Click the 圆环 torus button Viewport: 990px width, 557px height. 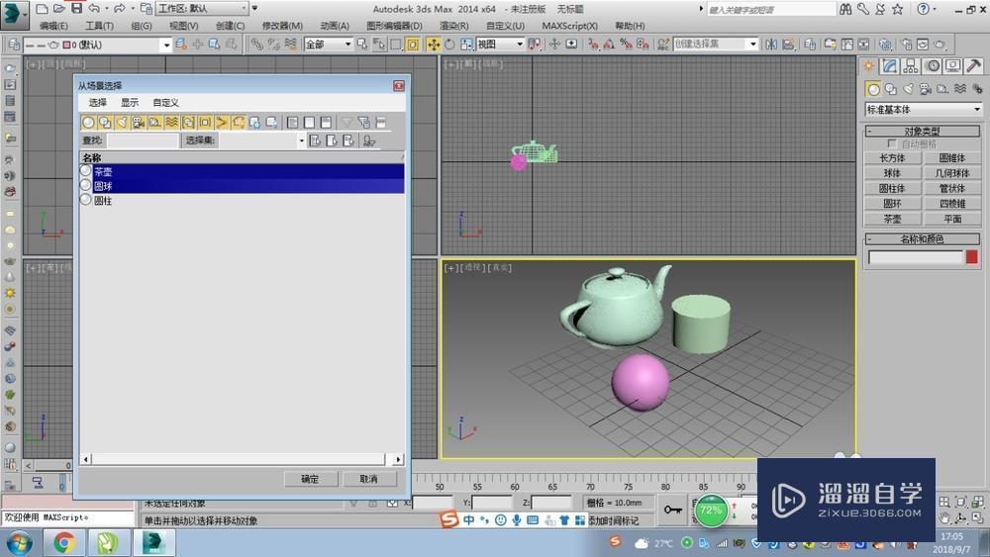(x=892, y=204)
